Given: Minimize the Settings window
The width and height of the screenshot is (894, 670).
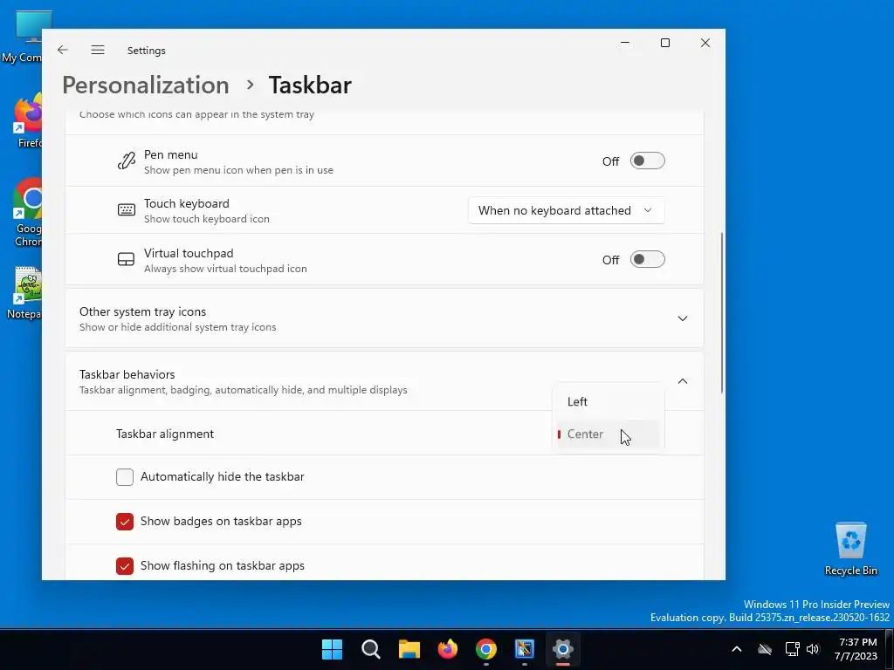Looking at the screenshot, I should pyautogui.click(x=625, y=43).
